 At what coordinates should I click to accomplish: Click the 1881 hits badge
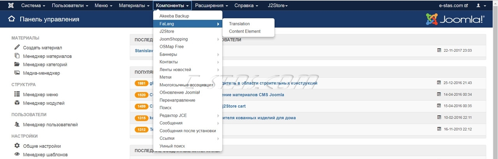[x=141, y=83]
